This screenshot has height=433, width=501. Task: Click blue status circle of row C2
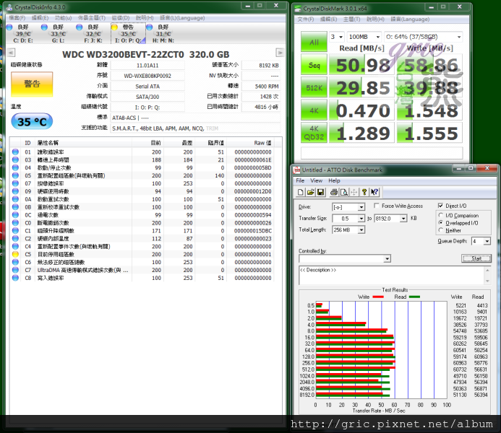click(x=15, y=238)
